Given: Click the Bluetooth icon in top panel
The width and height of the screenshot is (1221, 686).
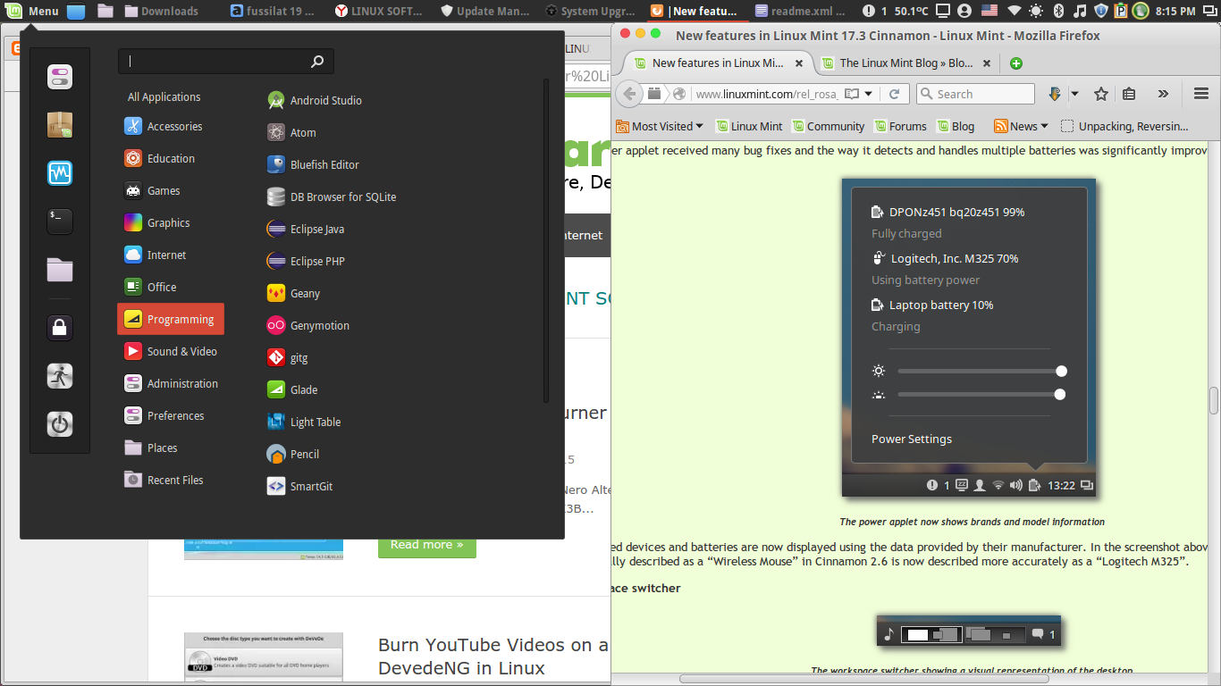Looking at the screenshot, I should tap(1059, 12).
